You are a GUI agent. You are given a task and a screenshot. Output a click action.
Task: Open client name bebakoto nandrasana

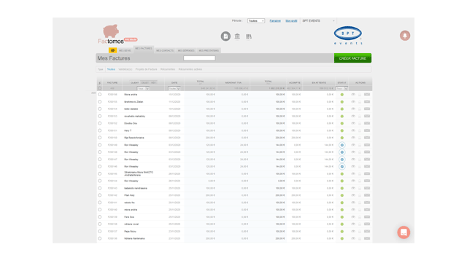[x=136, y=188]
